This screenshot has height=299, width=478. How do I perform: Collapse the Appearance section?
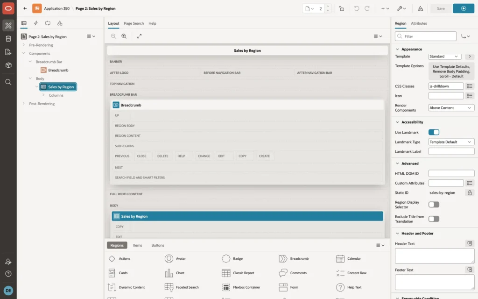397,49
